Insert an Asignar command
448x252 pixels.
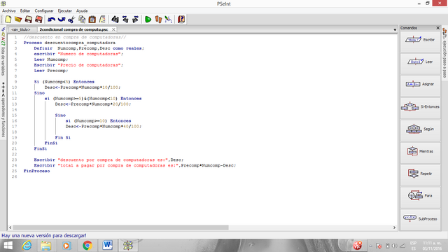(x=420, y=84)
